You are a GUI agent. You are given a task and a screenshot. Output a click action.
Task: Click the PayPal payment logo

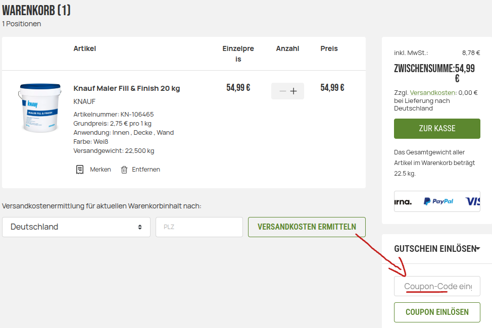click(438, 201)
